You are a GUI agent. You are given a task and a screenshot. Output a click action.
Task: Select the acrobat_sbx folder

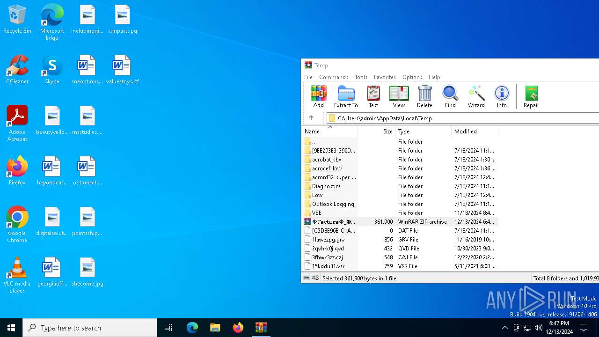tap(400, 159)
